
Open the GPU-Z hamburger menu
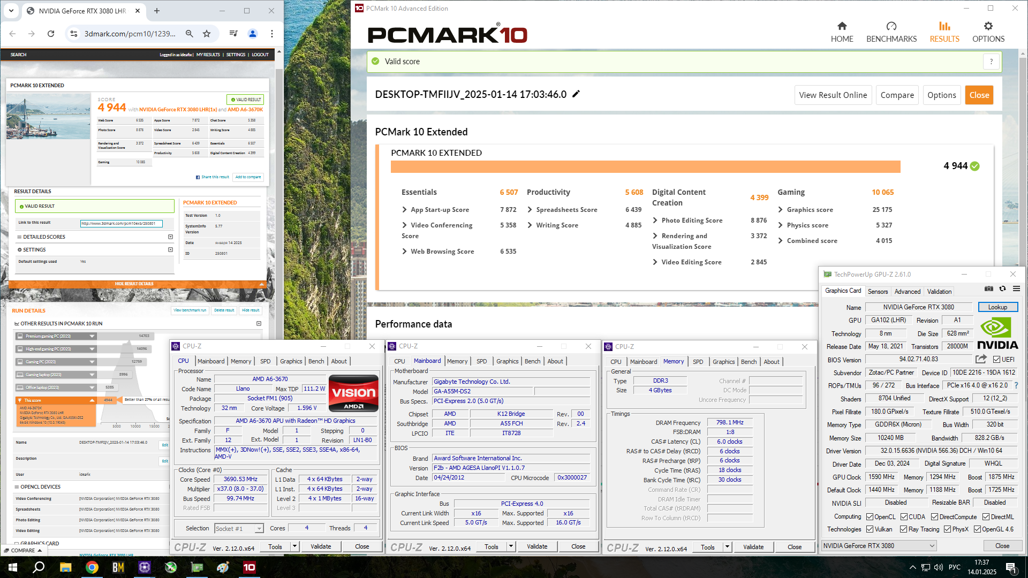[x=1016, y=289]
